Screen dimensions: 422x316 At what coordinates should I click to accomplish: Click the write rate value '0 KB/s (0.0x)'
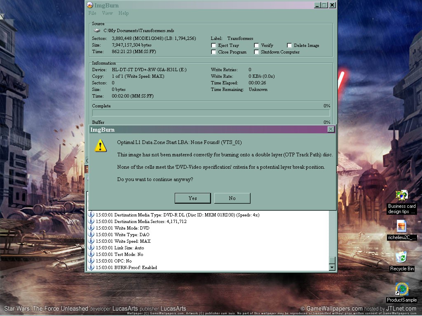click(x=262, y=76)
